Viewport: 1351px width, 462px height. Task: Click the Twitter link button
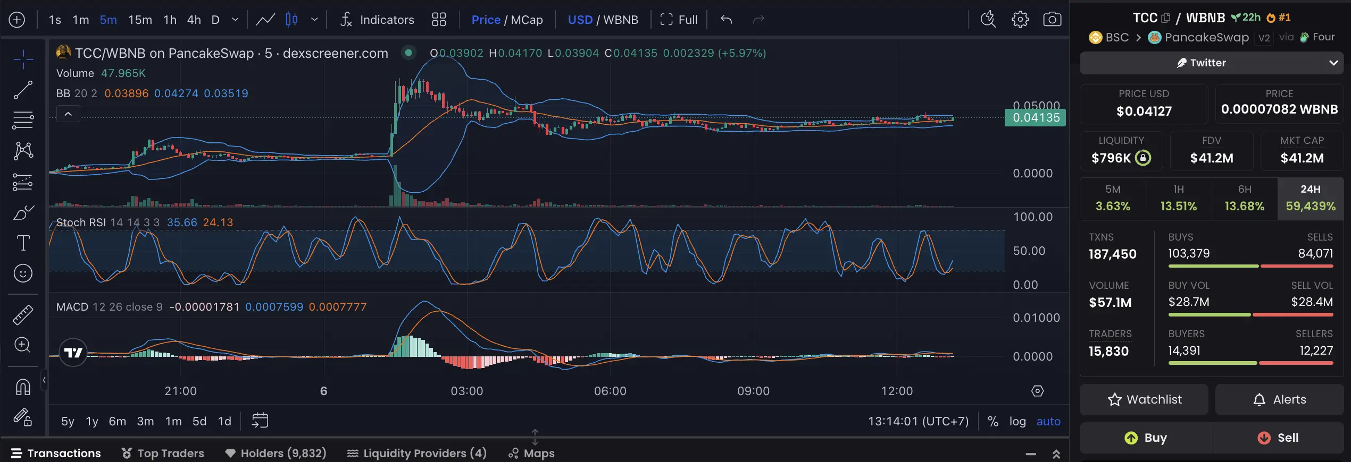1201,63
